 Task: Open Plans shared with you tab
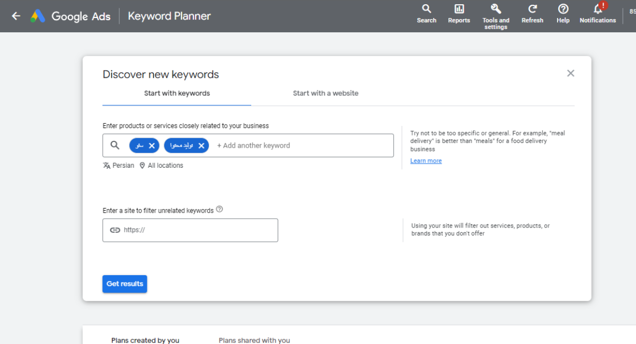click(254, 340)
